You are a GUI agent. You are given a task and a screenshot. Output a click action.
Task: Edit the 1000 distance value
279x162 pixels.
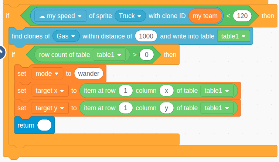[146, 36]
